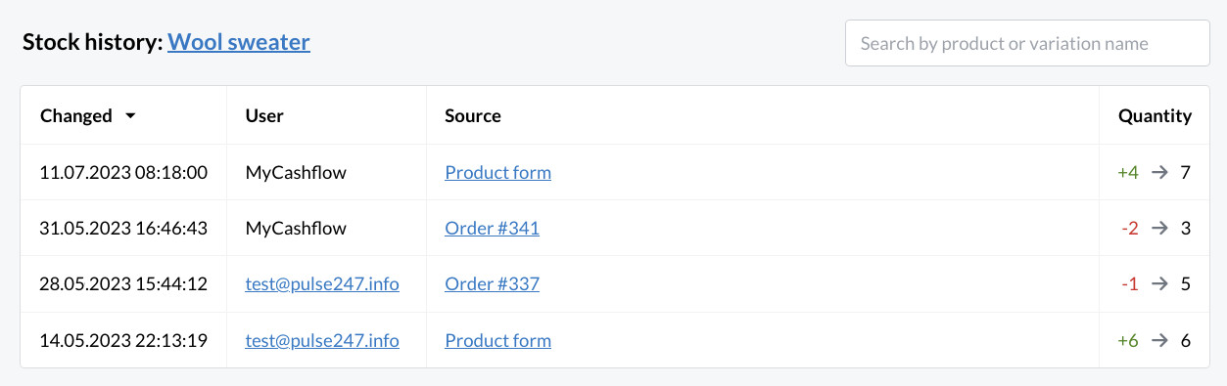Open the Wool sweater product link

pos(239,42)
